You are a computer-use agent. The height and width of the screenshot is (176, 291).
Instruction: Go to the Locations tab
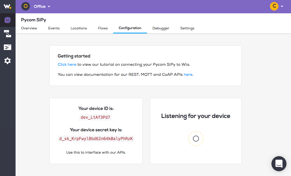point(79,28)
